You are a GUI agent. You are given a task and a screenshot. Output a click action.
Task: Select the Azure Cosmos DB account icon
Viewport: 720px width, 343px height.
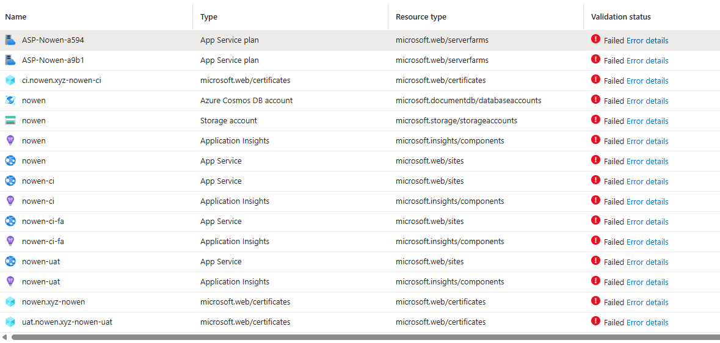tap(10, 100)
